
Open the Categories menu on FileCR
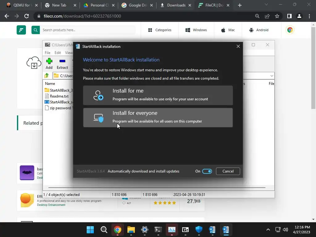pos(160,30)
